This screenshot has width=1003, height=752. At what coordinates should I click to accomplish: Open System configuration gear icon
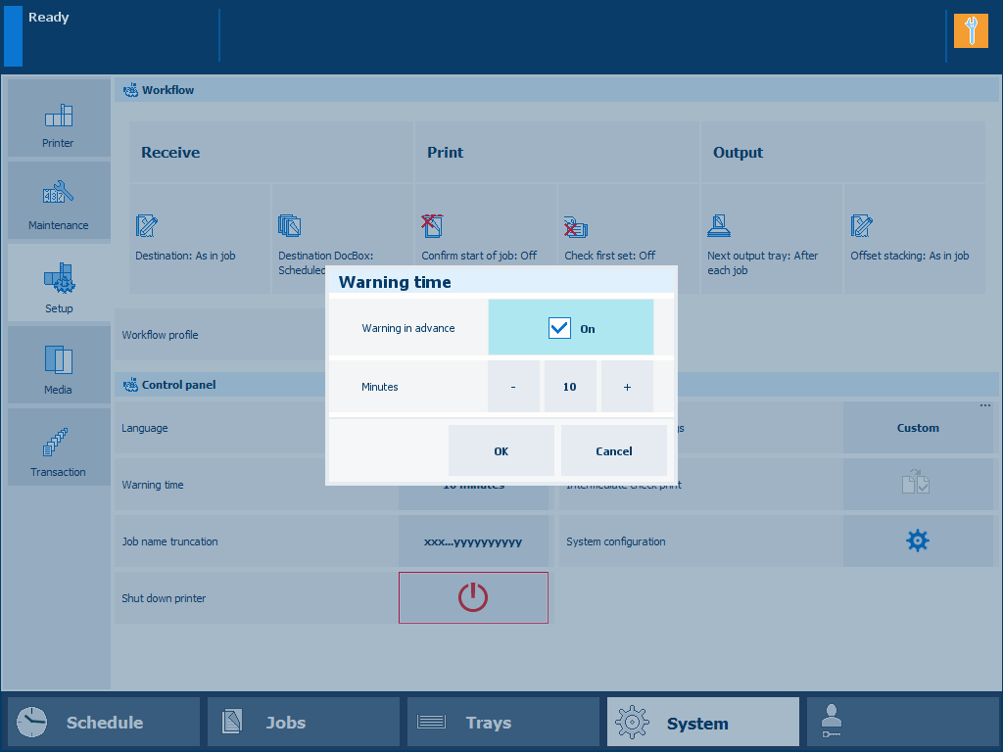(x=918, y=540)
